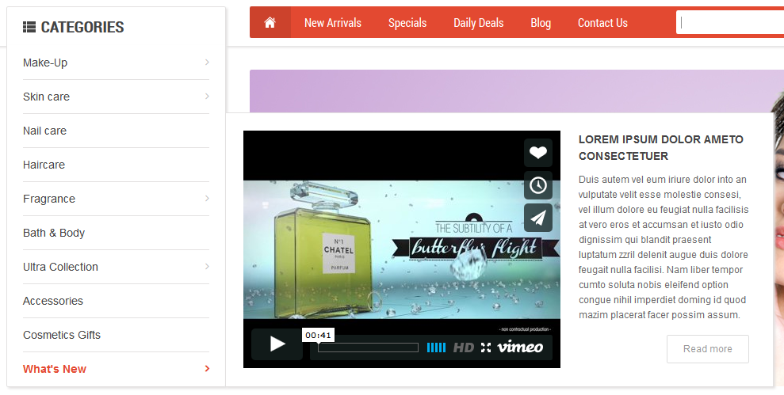Open the Daily Deals menu item
This screenshot has width=784, height=395.
click(479, 22)
